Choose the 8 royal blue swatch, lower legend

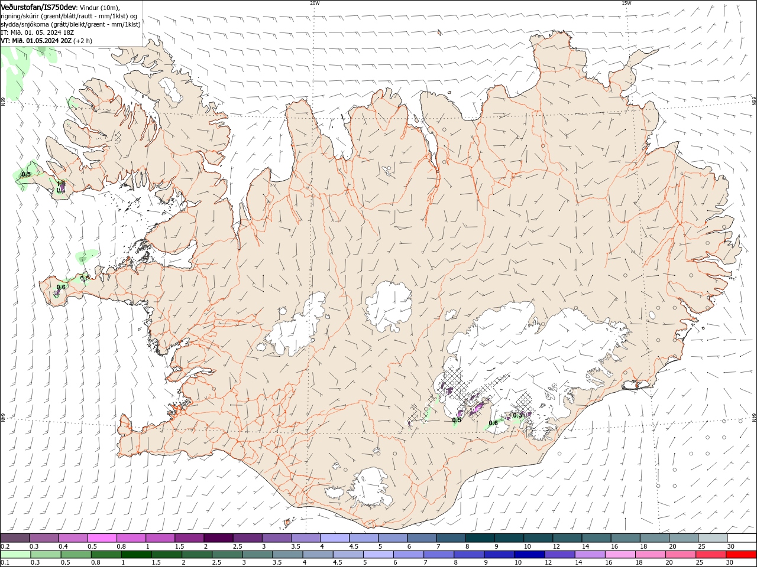tap(469, 555)
